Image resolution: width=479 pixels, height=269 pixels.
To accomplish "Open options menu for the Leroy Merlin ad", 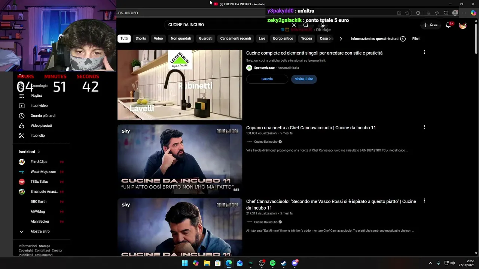I will click(424, 52).
